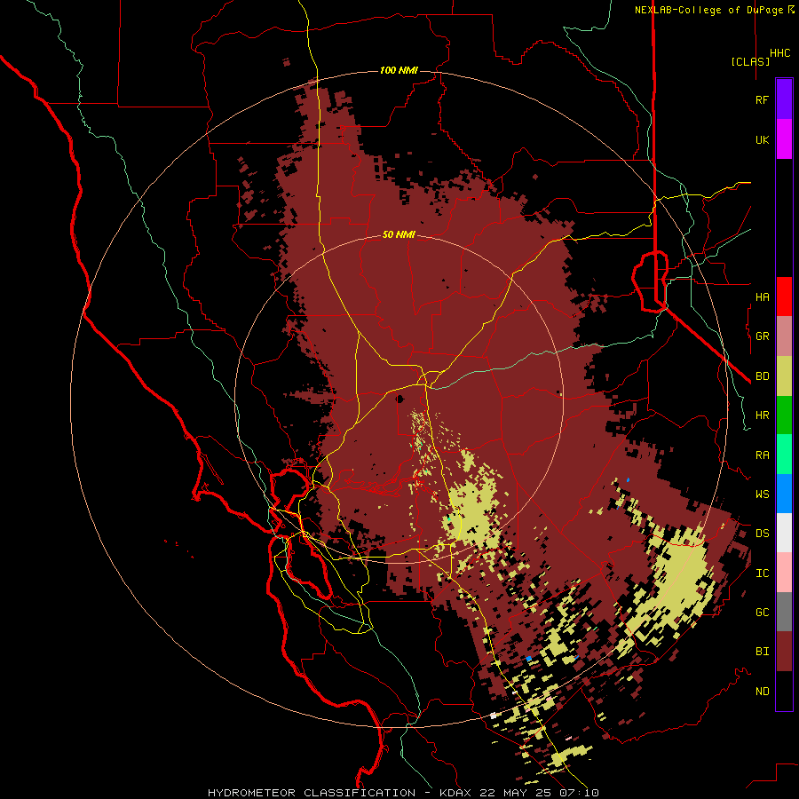The image size is (799, 799).
Task: Click the GR legend label
Action: (x=762, y=336)
